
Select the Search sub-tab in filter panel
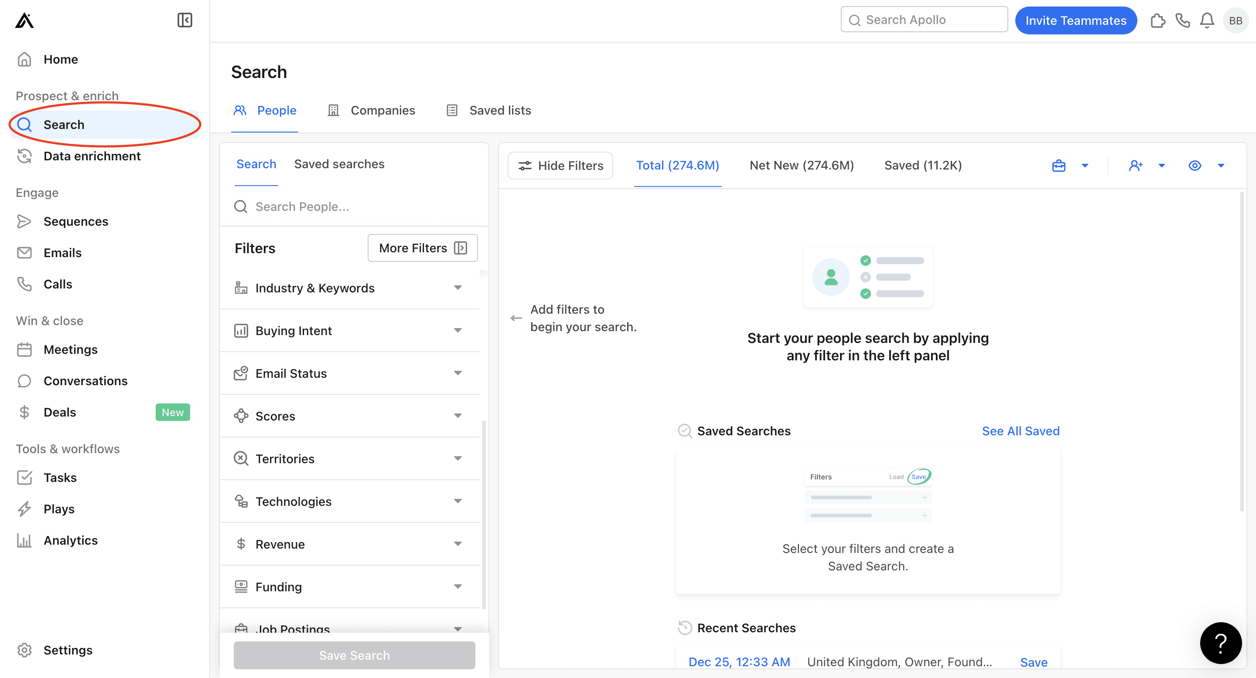click(256, 164)
